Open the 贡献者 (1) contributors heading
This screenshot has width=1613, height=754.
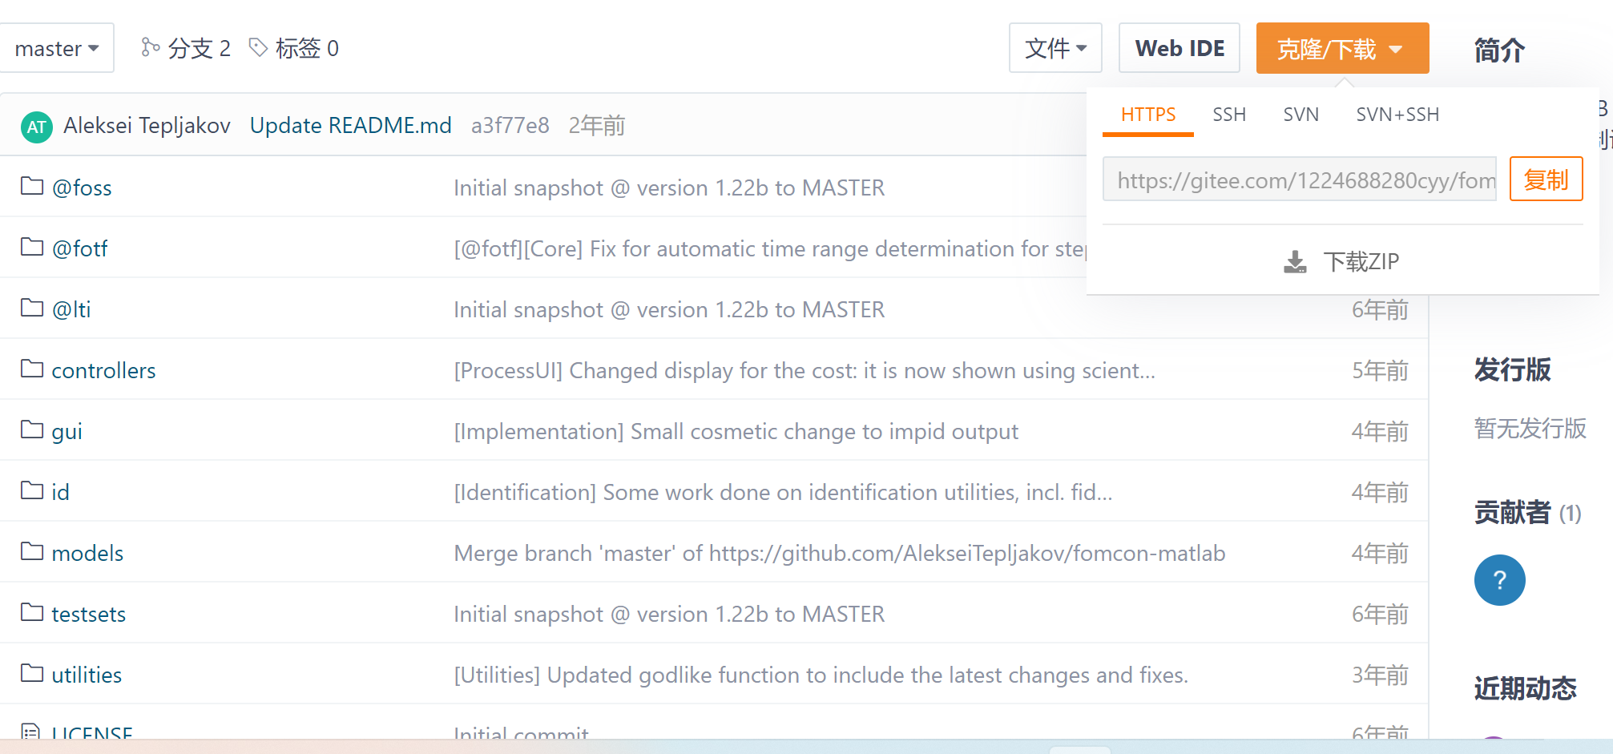pos(1527,513)
